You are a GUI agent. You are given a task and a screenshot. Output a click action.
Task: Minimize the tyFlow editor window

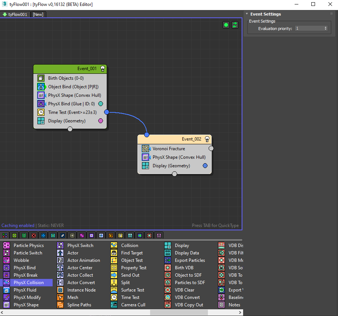point(296,4)
